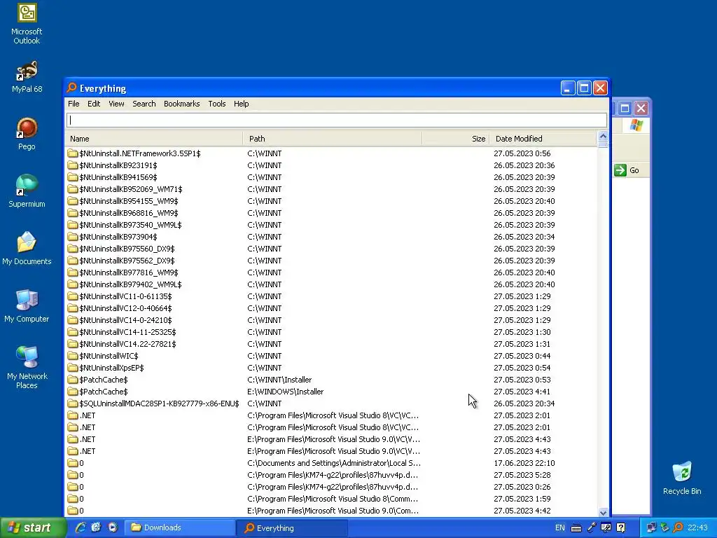Click the Internet Explorer quick launch icon

tap(81, 527)
